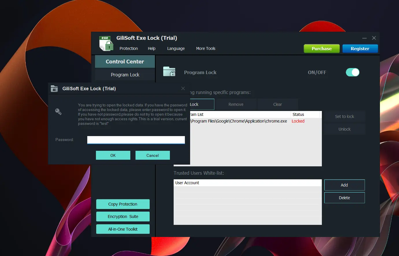Click the GiliSoft Exe Lock app logo

point(106,43)
